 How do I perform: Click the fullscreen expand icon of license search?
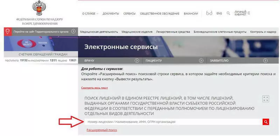(x=266, y=99)
